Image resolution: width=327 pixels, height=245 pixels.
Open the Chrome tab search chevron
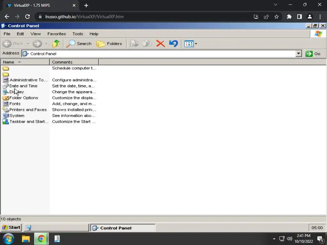click(x=276, y=4)
